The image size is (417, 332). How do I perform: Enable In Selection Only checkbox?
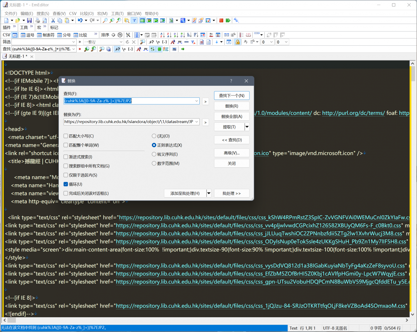(x=66, y=175)
